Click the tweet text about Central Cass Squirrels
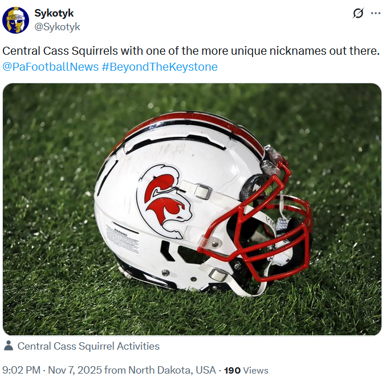Screen dimensions: 386x381 191,51
